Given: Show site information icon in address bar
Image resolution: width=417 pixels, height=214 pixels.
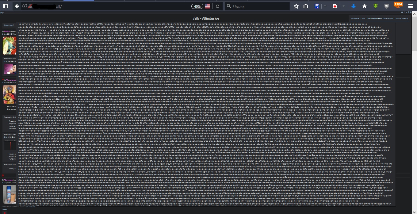Looking at the screenshot, I should pos(25,6).
